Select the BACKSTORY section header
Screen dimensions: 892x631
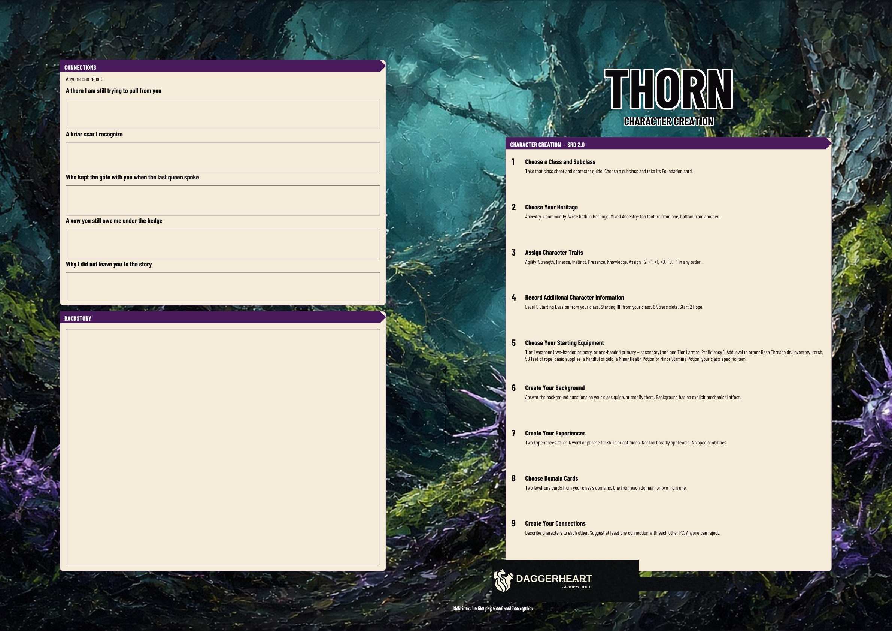222,318
